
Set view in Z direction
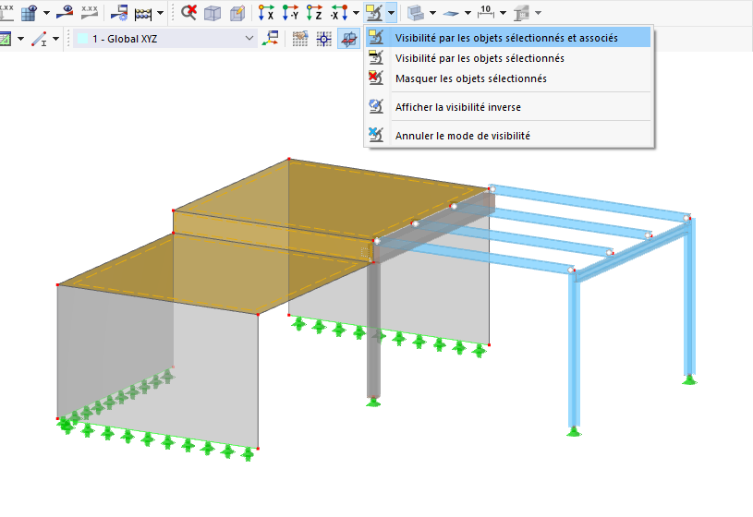pyautogui.click(x=314, y=13)
